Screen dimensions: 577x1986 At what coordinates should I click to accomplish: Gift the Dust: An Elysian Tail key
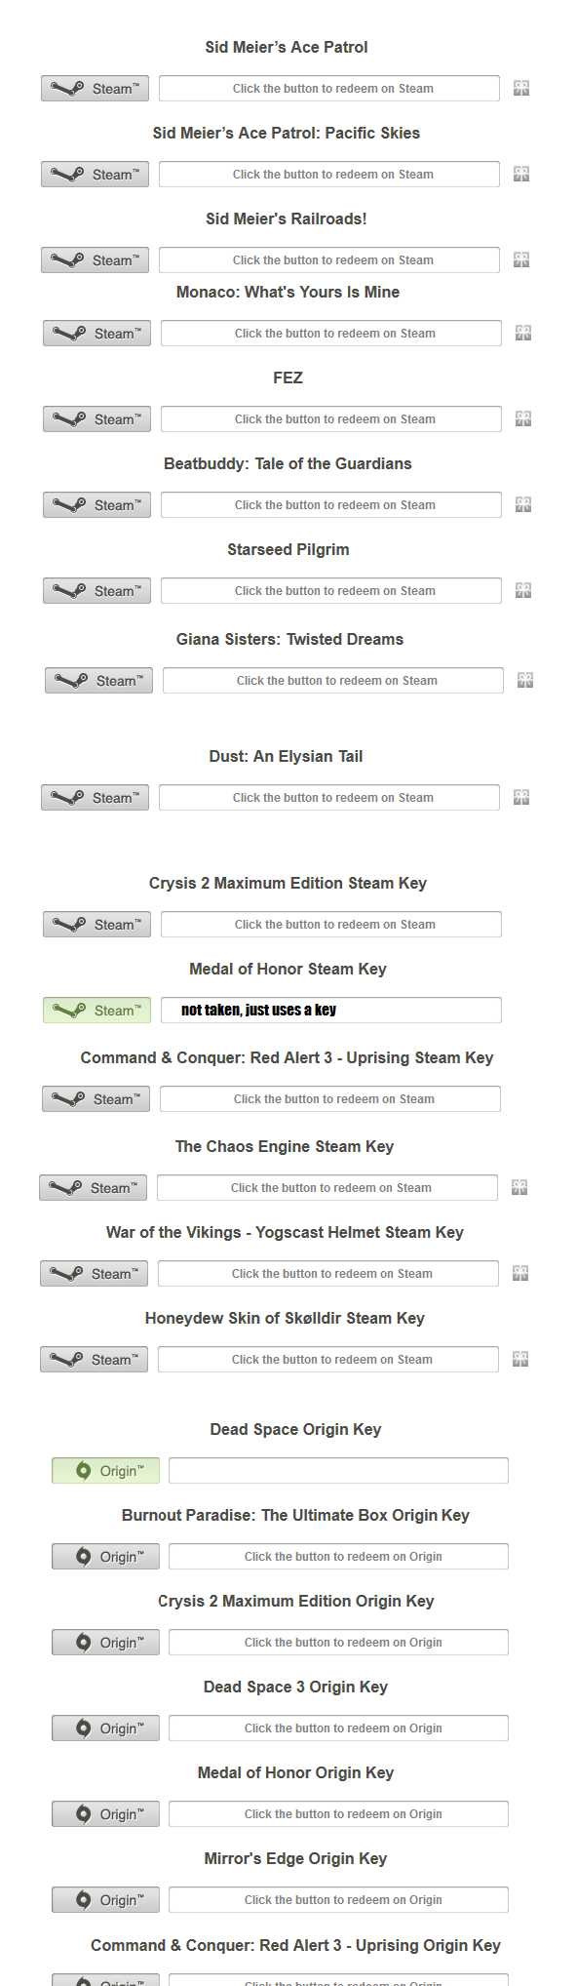pyautogui.click(x=521, y=798)
